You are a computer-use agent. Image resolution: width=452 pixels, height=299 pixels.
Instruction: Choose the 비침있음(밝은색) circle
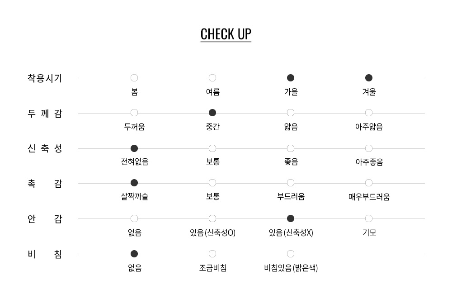(x=291, y=254)
